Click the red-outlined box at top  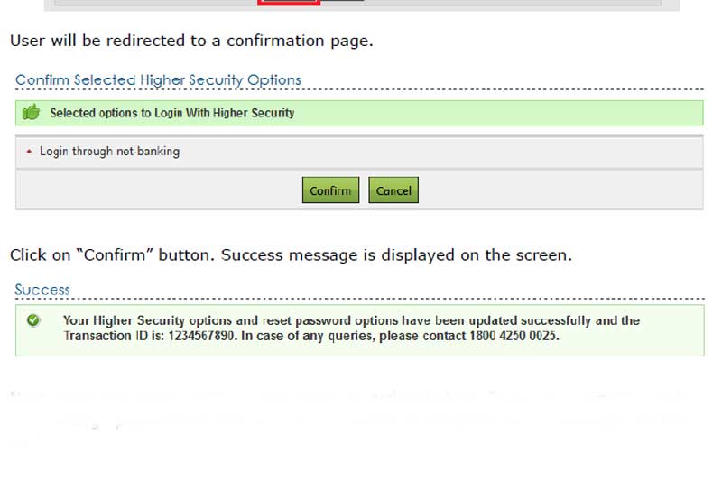(289, 2)
